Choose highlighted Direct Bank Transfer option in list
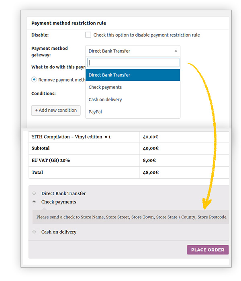 click(133, 75)
